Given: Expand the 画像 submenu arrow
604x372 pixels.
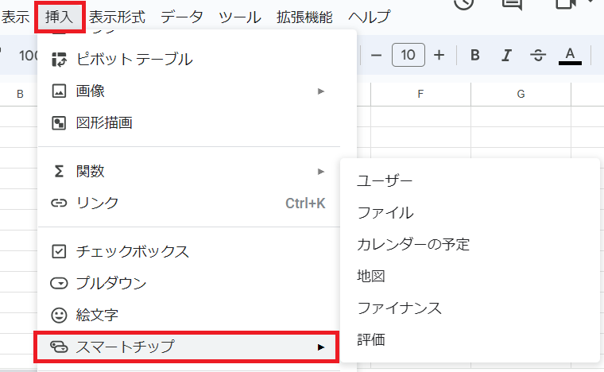Looking at the screenshot, I should 321,91.
